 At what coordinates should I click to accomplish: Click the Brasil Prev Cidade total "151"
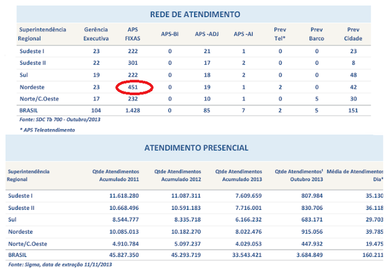coord(353,110)
